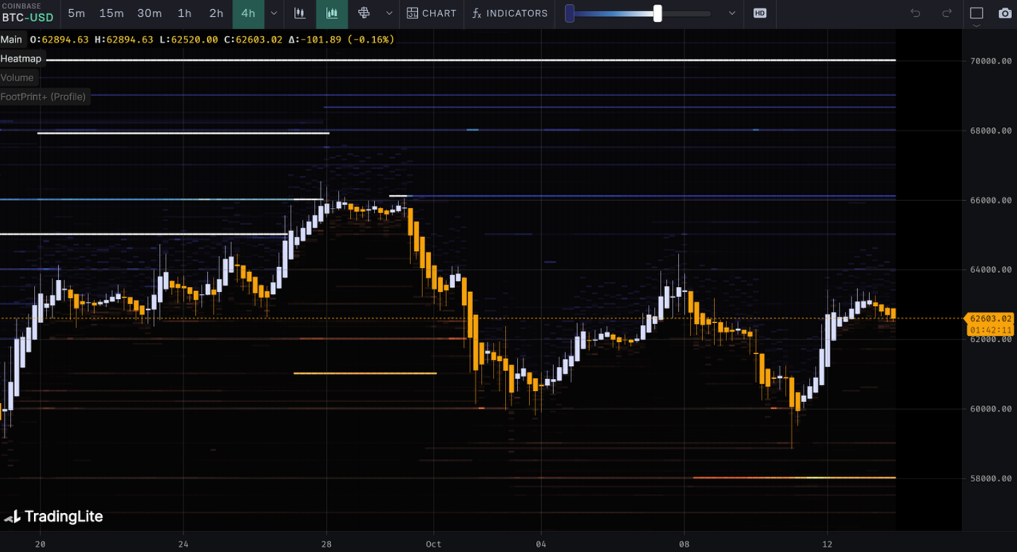Select the candlestick chart type icon
The image size is (1017, 552).
coord(300,13)
